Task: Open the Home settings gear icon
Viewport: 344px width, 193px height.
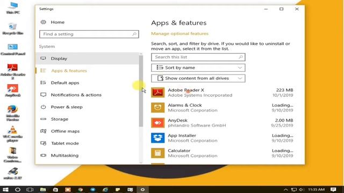Action: [x=43, y=22]
